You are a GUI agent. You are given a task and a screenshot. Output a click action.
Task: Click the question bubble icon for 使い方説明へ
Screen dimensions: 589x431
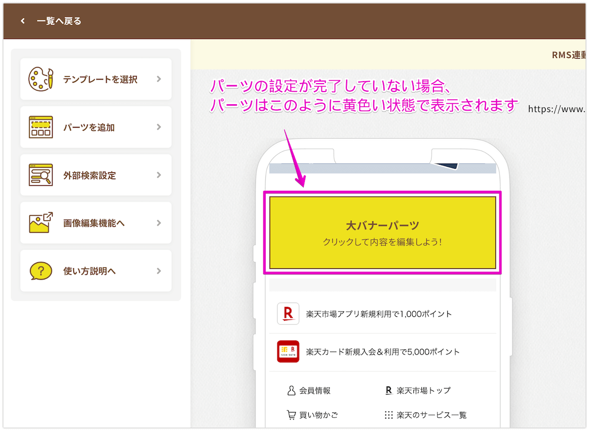(x=41, y=271)
